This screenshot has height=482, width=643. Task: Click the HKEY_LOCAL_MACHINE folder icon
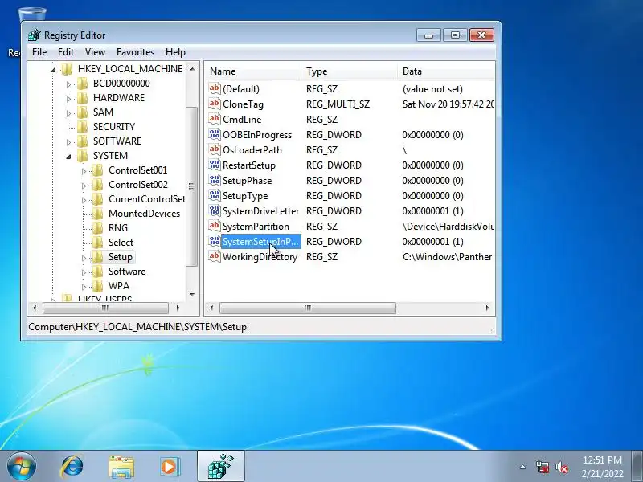pyautogui.click(x=67, y=68)
